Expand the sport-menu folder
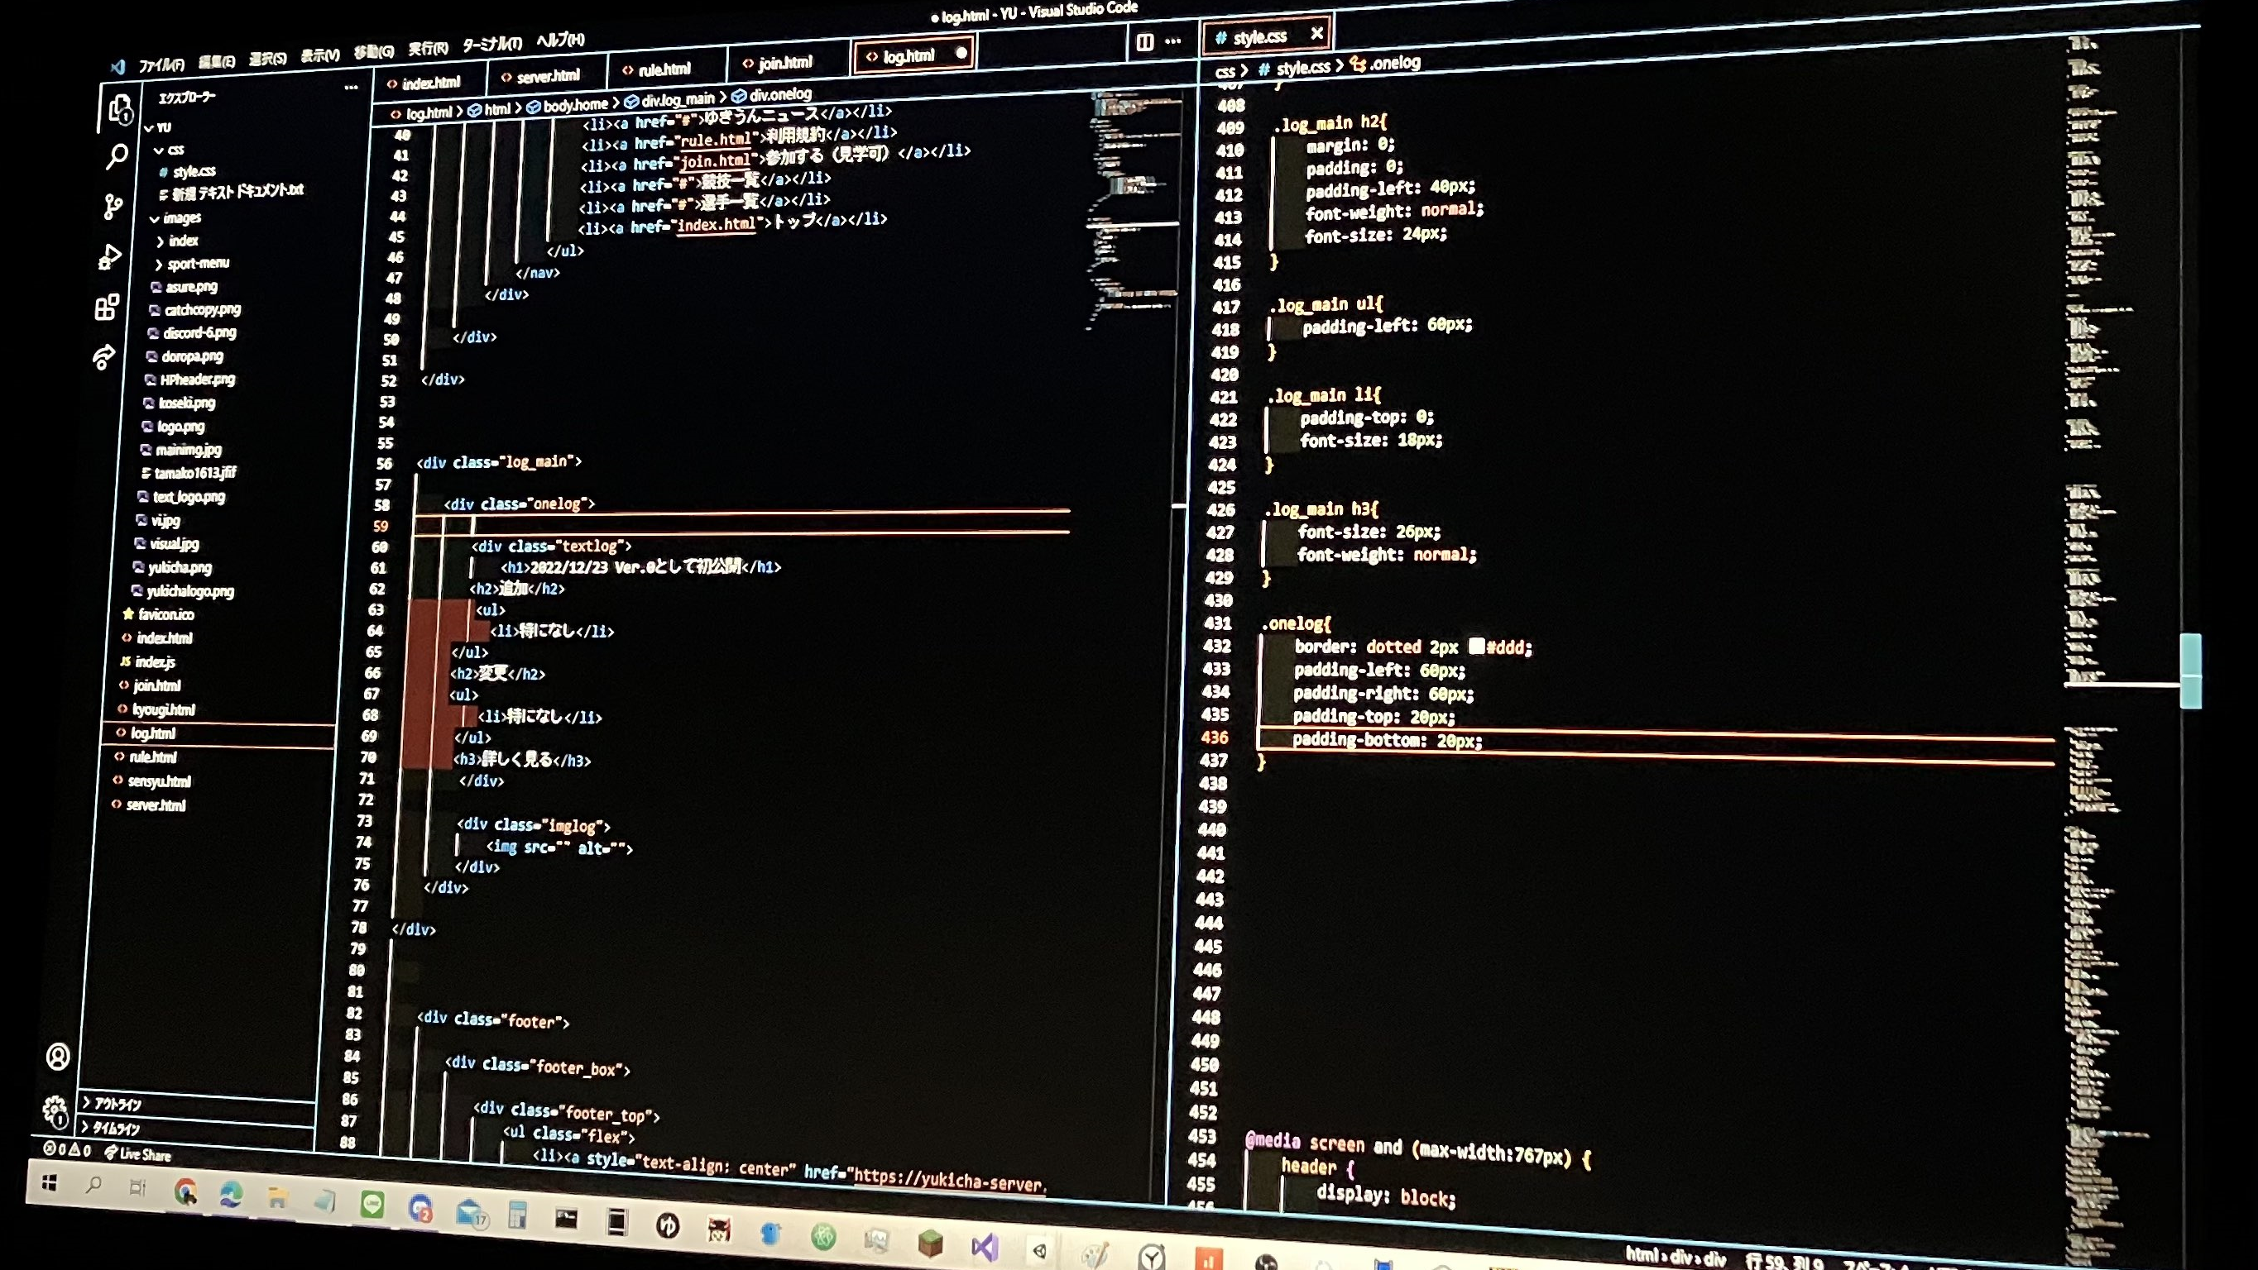The height and width of the screenshot is (1270, 2258). tap(159, 265)
